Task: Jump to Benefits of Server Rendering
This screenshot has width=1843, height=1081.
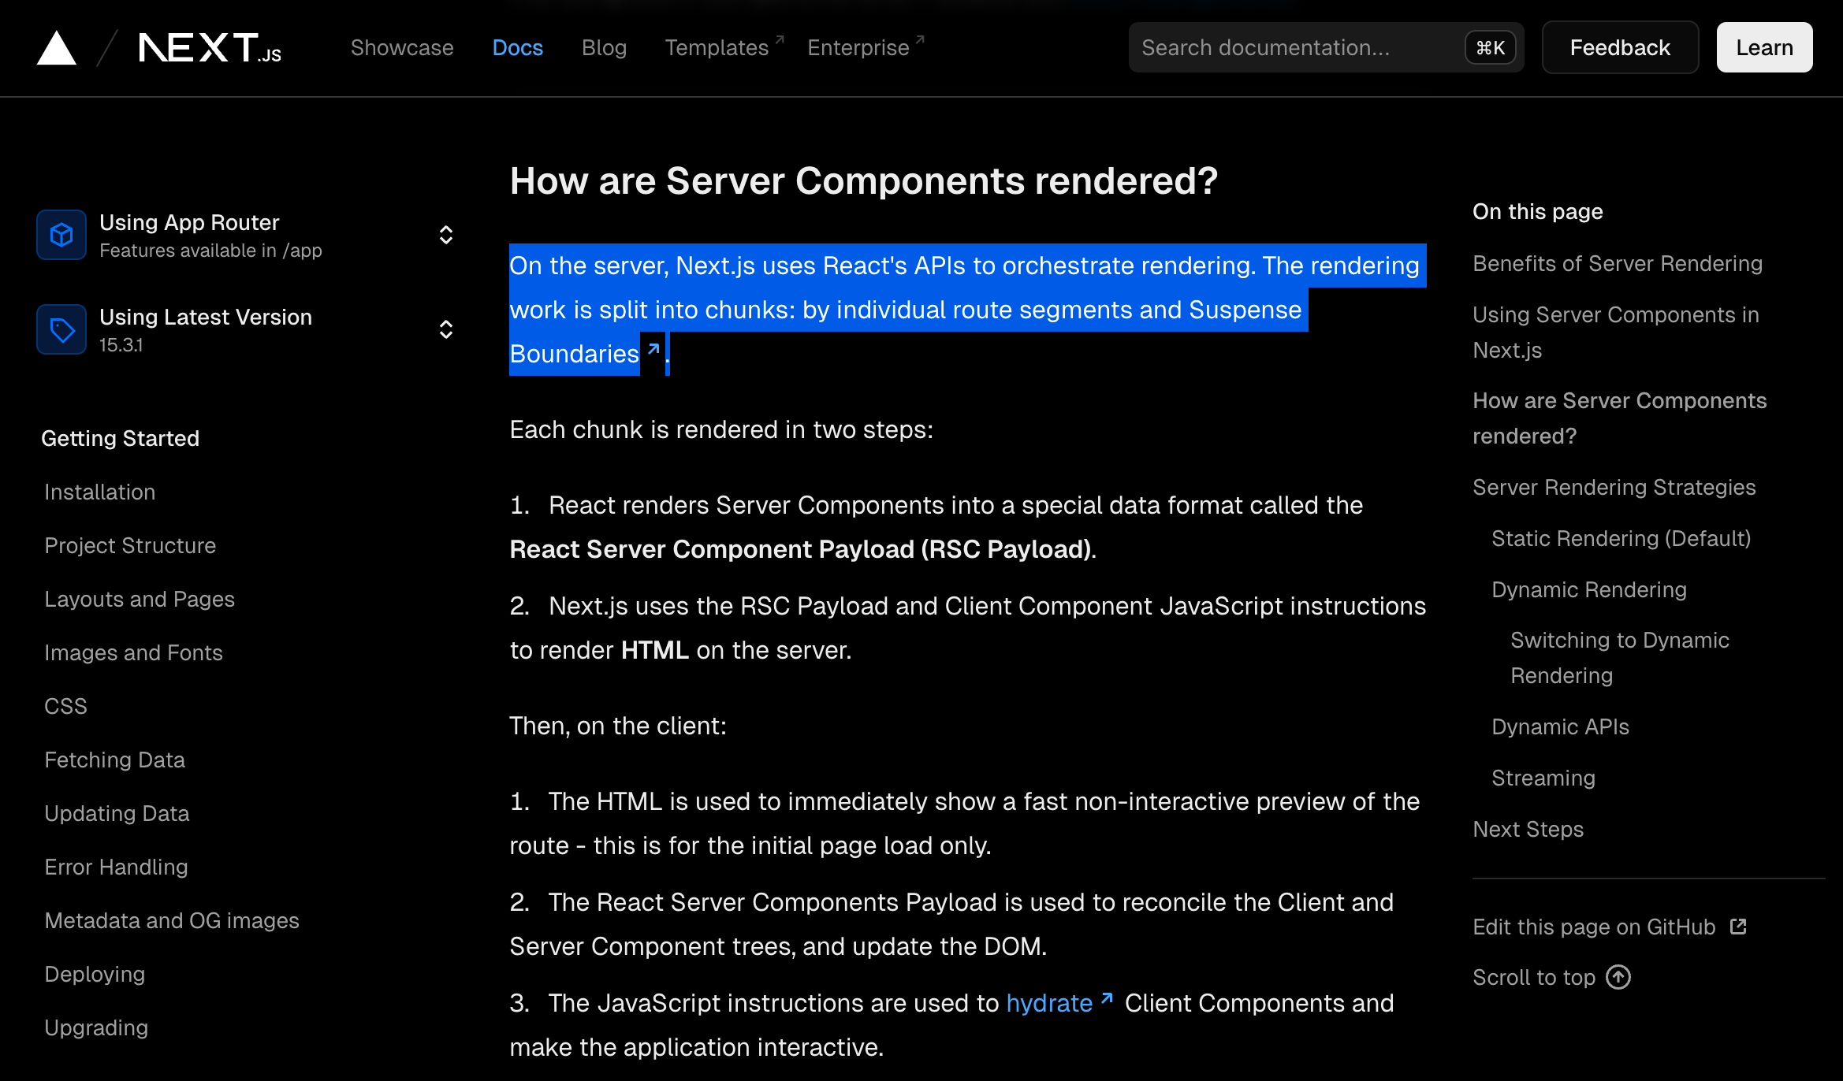Action: [x=1618, y=263]
